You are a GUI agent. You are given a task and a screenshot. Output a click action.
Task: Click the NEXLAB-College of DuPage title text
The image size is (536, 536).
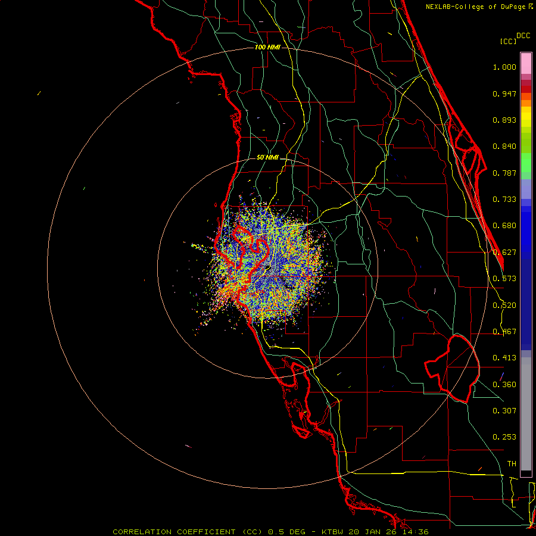(475, 7)
